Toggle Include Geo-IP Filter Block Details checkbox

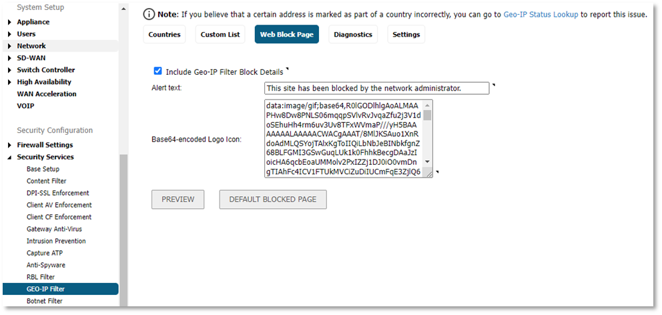[157, 71]
